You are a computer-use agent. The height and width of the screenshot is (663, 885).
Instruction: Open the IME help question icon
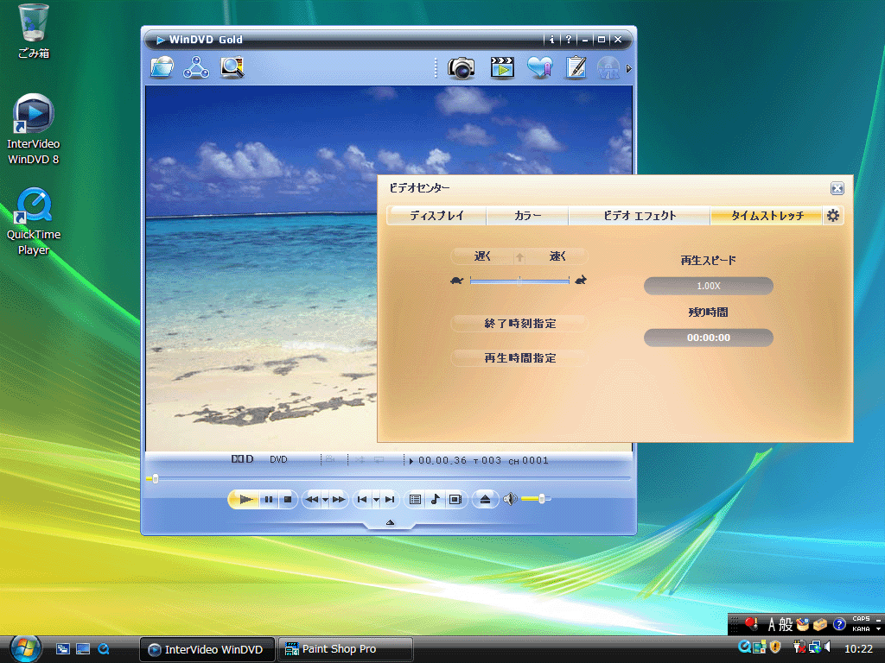839,624
